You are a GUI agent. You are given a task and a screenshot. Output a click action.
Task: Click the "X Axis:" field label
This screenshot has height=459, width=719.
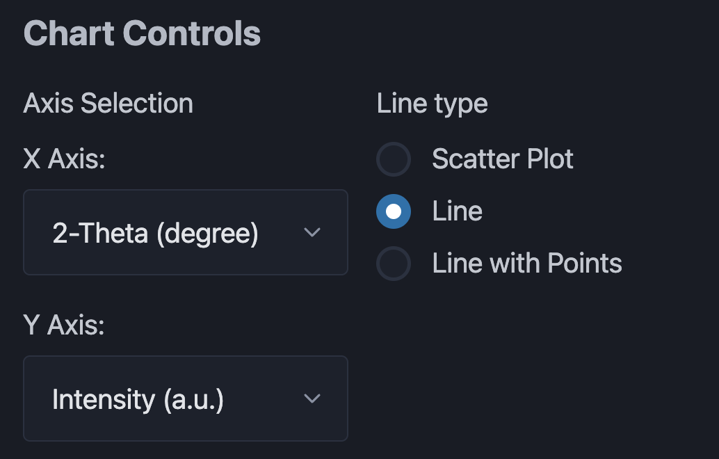coord(64,159)
